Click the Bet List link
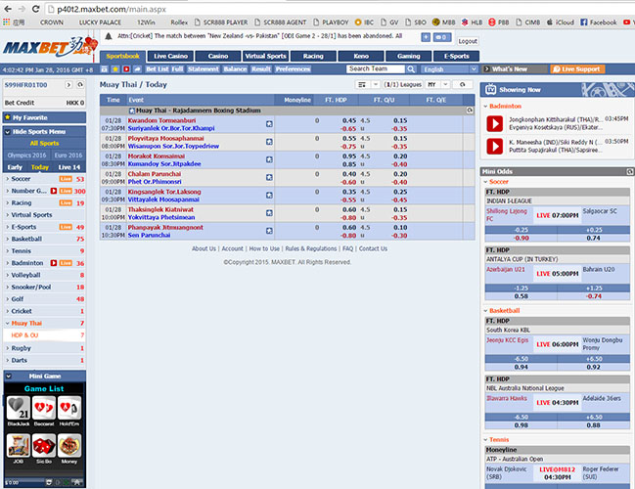 click(x=158, y=69)
